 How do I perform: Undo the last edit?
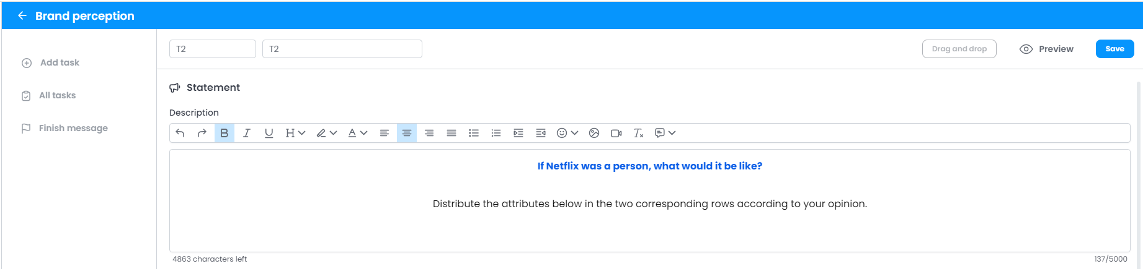[180, 133]
